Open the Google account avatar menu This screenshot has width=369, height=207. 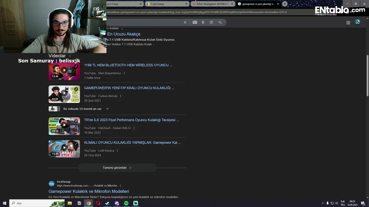point(358,22)
